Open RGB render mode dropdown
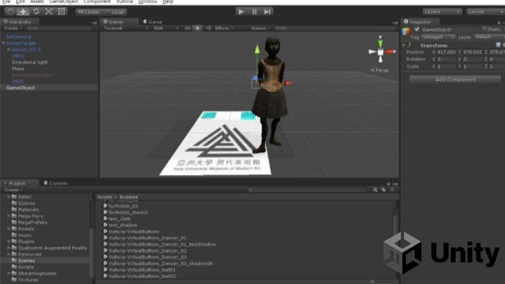Screen dimensions: 505x284 pyautogui.click(x=166, y=28)
